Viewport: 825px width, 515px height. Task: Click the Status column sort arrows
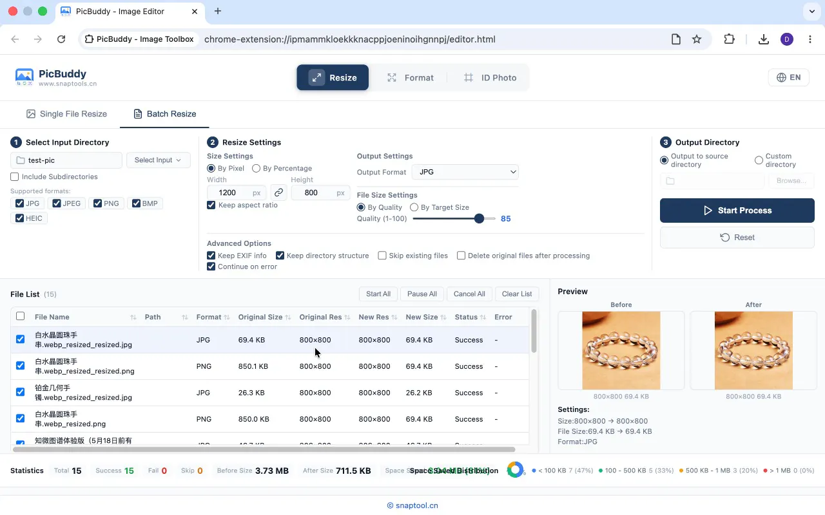pos(483,317)
